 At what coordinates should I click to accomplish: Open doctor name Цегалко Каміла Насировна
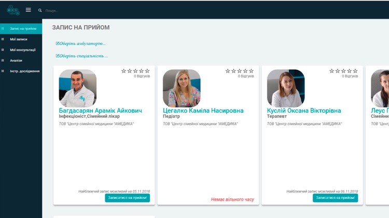[203, 111]
